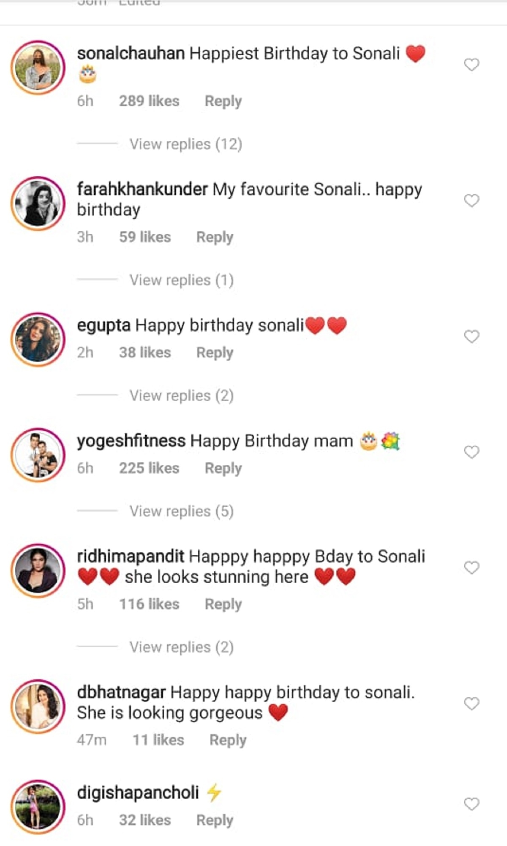Open sonalchauhan's profile picture
The width and height of the screenshot is (507, 846).
pyautogui.click(x=38, y=68)
